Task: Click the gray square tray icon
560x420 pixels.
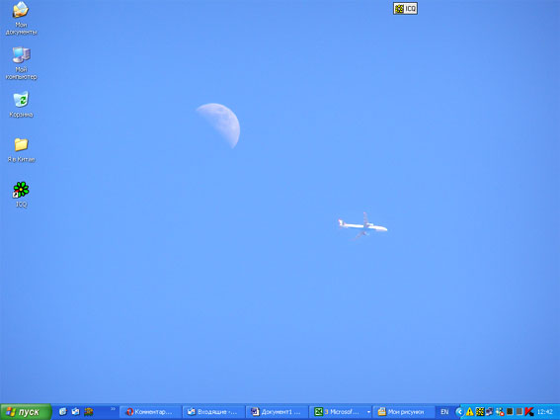Action: tap(520, 411)
